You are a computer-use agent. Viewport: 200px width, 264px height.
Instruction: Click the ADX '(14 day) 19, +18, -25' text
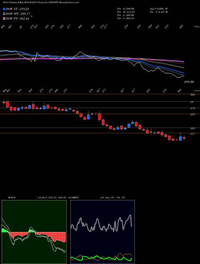(x=112, y=198)
